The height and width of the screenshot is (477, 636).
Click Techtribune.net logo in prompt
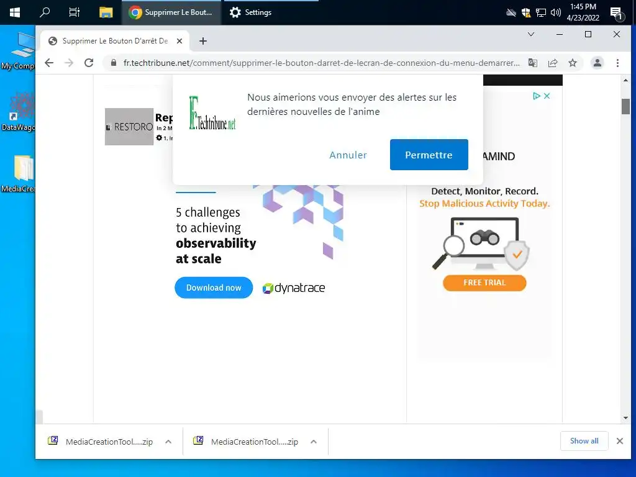(x=212, y=113)
